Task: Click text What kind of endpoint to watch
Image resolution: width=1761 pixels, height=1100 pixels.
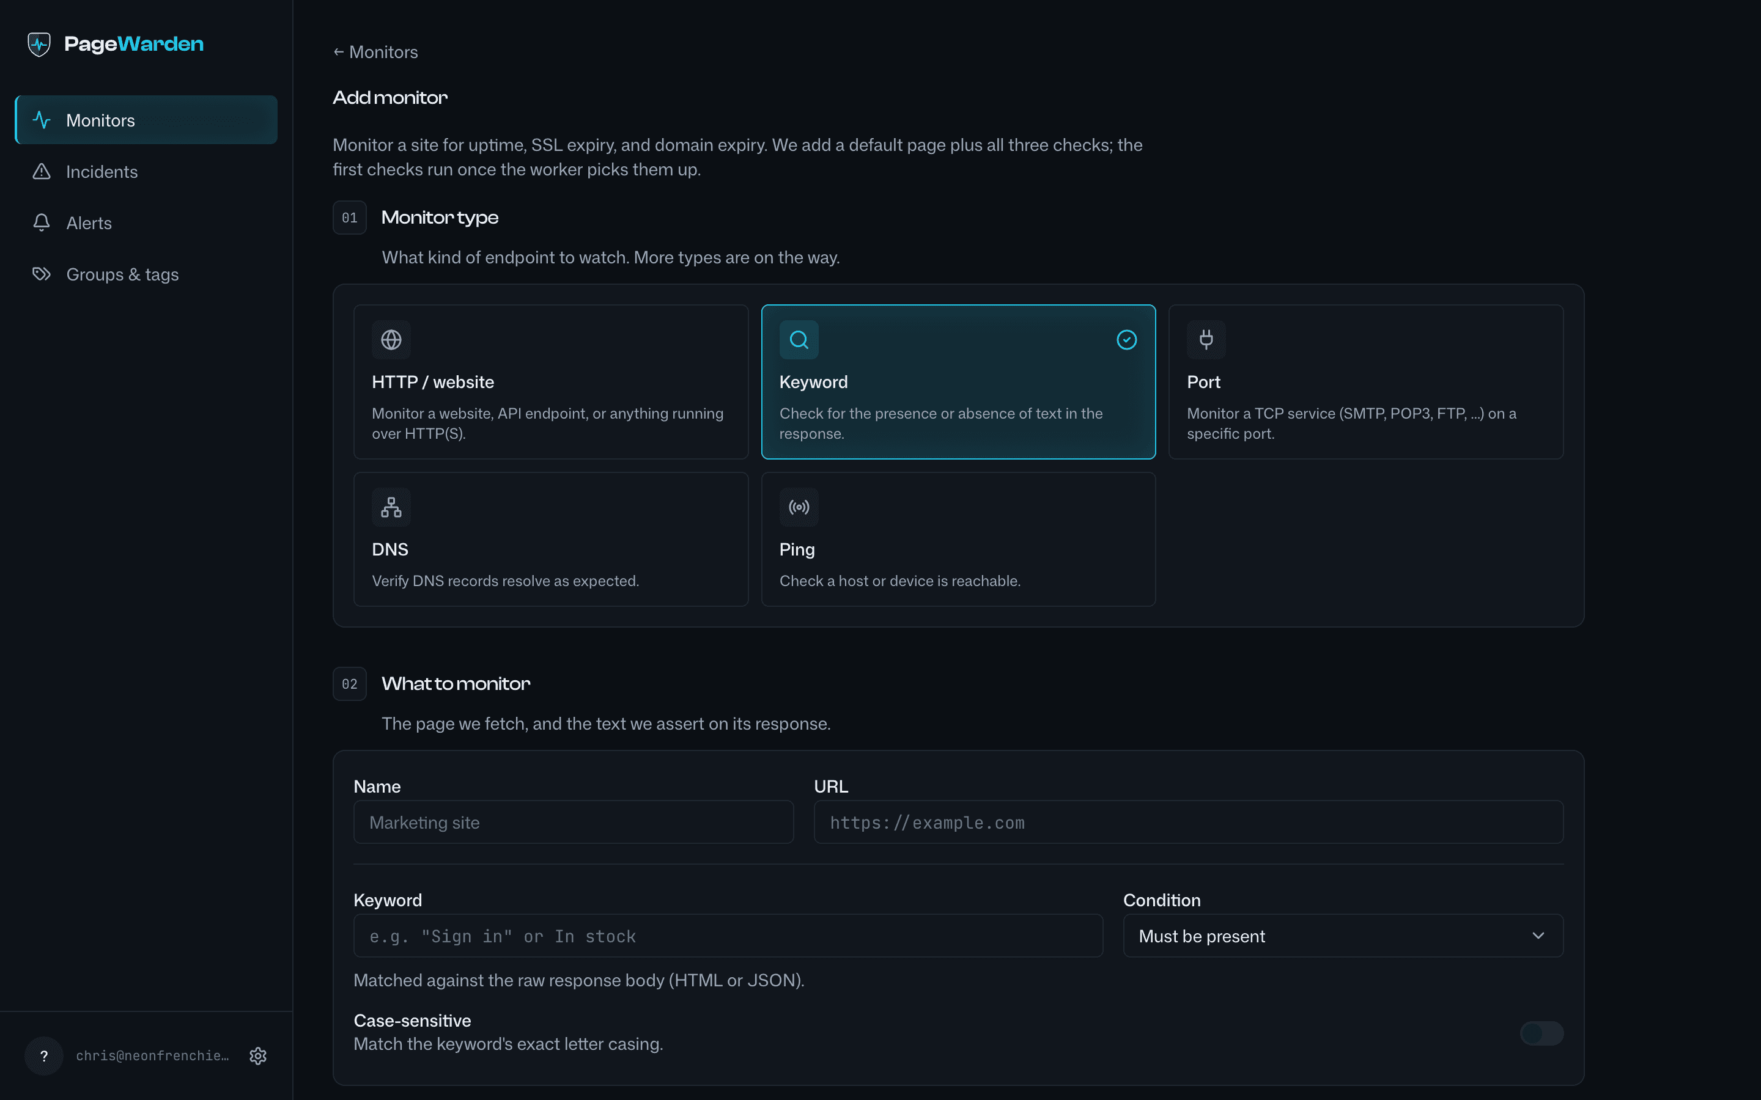Action: pos(505,257)
